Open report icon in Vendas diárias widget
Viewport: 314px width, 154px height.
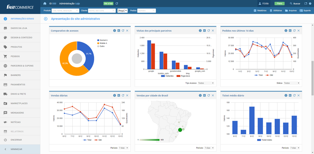pos(119,95)
